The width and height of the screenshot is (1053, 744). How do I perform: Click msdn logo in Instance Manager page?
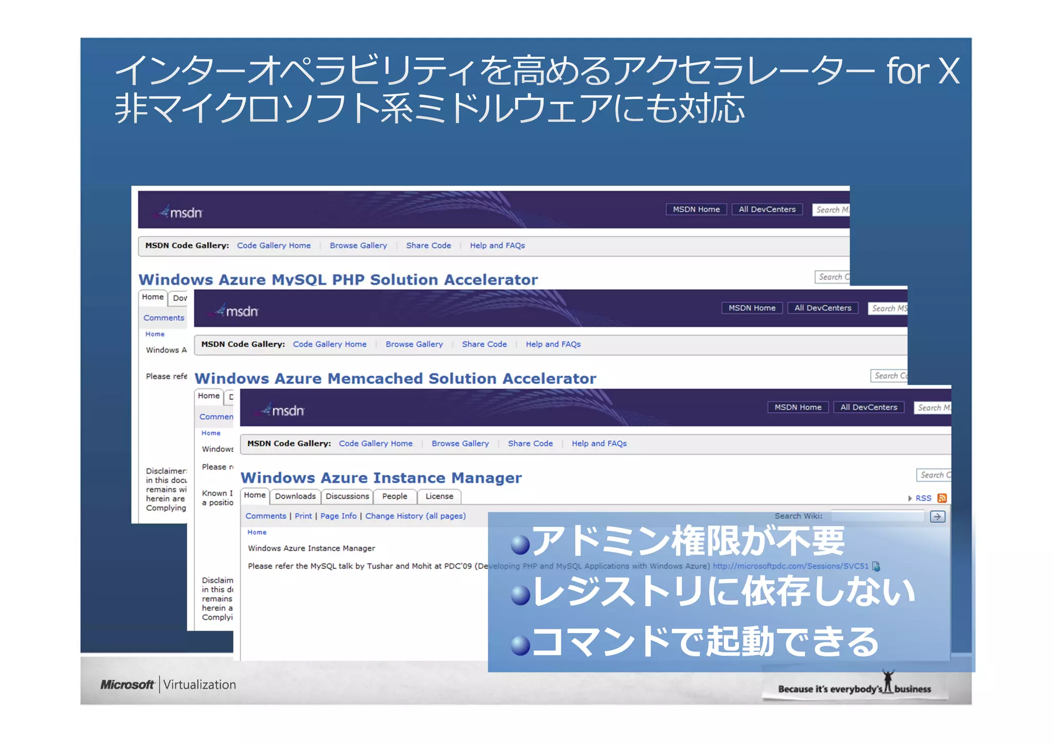[283, 410]
